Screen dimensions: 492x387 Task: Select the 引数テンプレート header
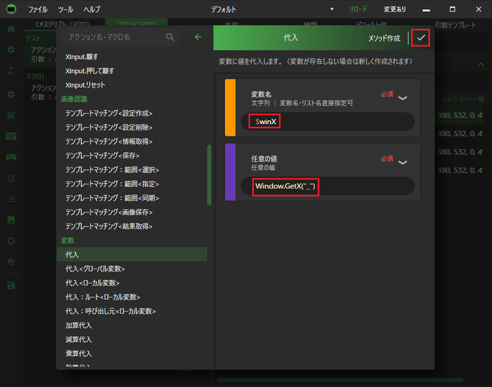pos(455,25)
